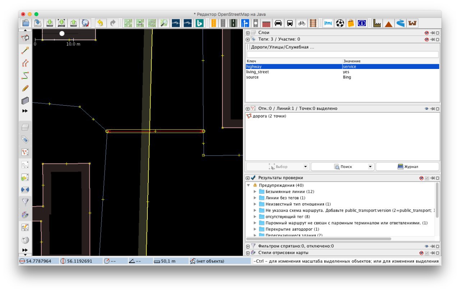Select the living_street tag row
This screenshot has width=460, height=292.
tap(342, 72)
